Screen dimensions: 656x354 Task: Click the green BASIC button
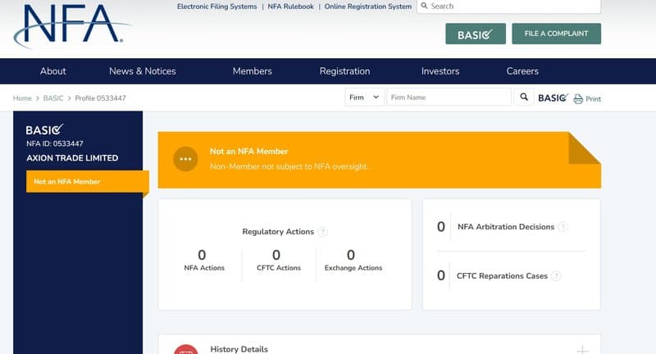click(476, 34)
